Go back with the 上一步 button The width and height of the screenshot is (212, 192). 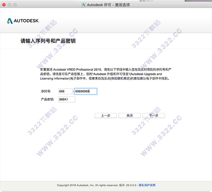coord(106,116)
